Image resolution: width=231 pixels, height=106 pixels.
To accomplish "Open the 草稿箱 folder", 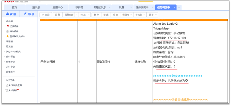I will point(9,41).
